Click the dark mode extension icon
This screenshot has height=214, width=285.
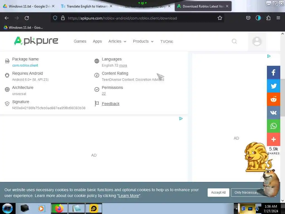pos(258,18)
